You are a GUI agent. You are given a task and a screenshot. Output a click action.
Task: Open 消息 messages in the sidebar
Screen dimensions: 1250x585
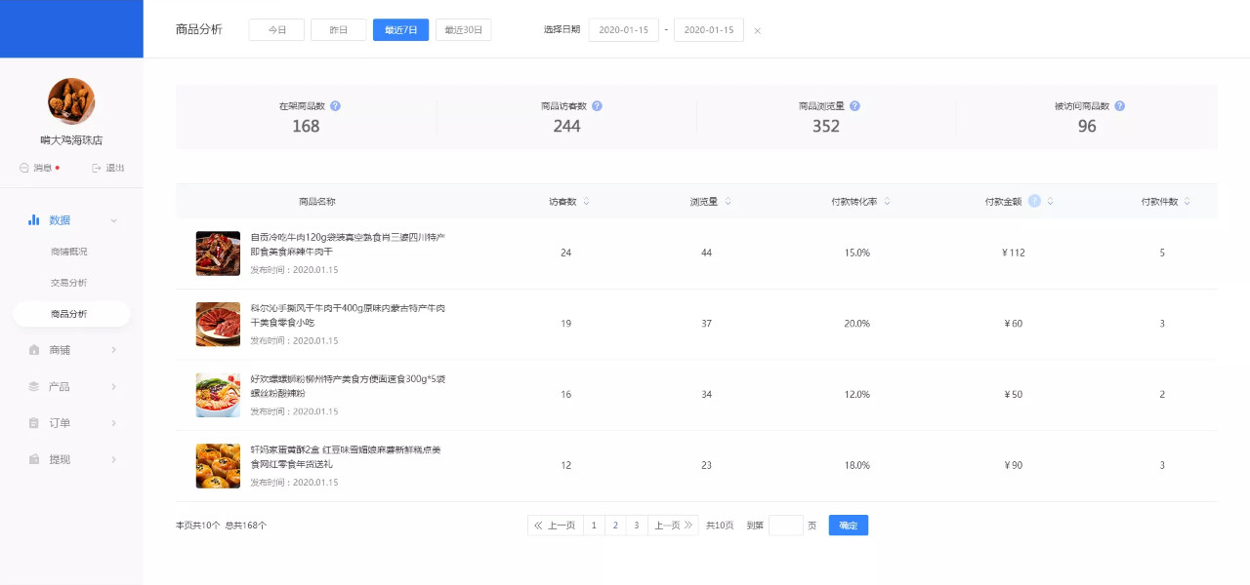[39, 168]
